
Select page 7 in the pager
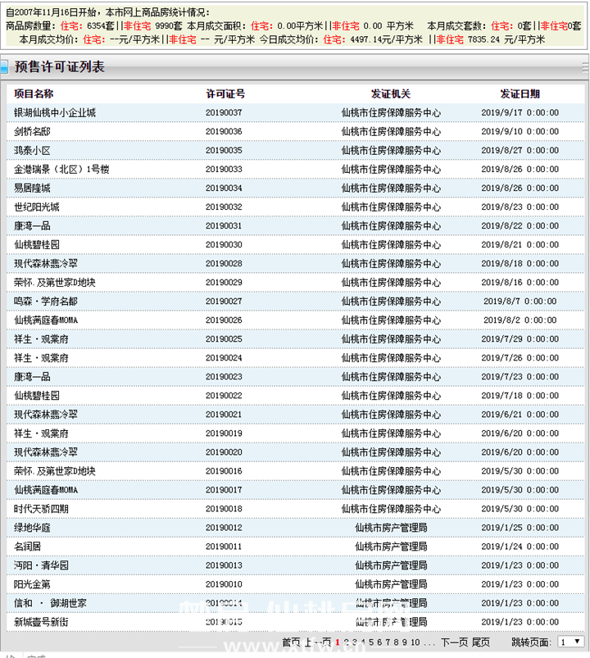pos(388,642)
